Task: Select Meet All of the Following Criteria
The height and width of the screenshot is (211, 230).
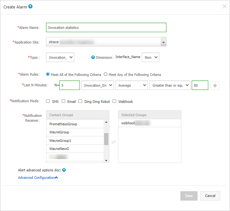Action: click(48, 74)
